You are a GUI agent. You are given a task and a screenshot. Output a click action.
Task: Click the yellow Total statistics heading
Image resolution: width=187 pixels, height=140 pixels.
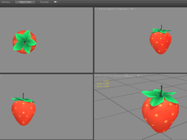tap(106, 81)
